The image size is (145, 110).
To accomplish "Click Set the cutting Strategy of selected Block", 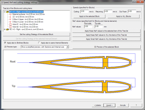I will pyautogui.click(x=36, y=34).
